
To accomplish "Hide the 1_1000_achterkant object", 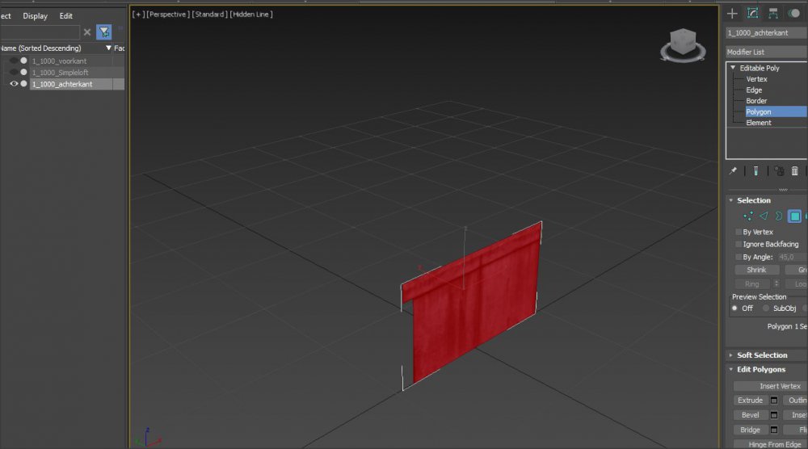I will tap(14, 84).
